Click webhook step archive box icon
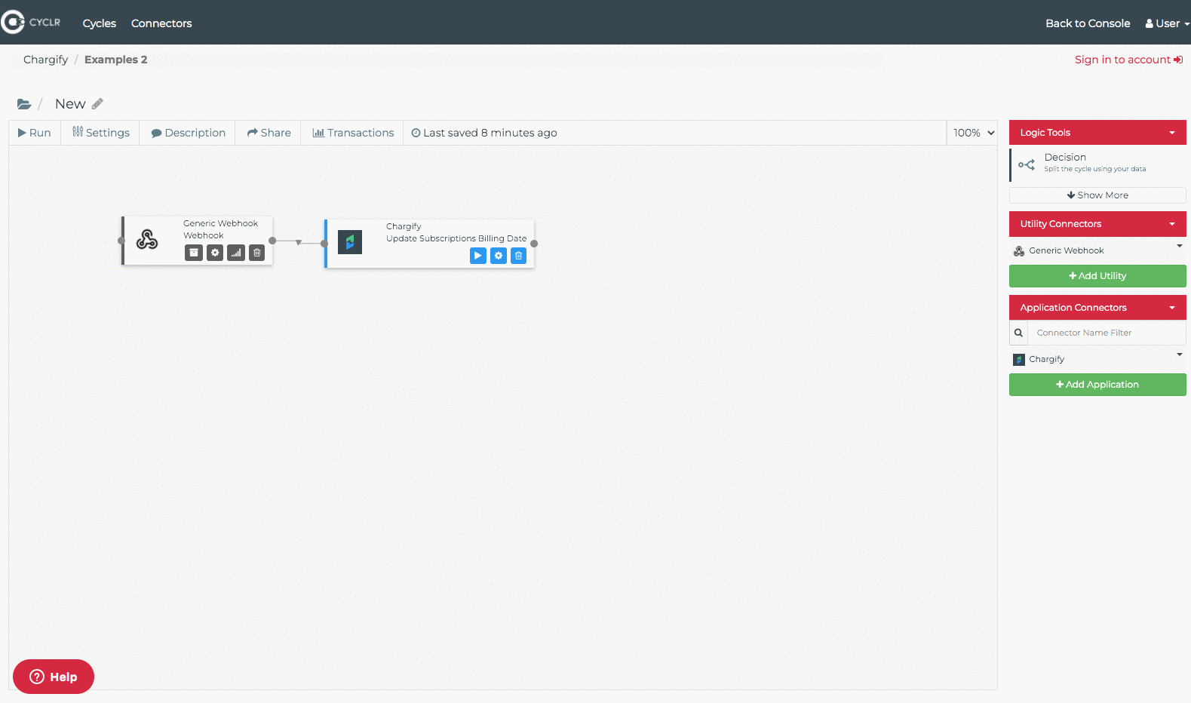 [194, 253]
